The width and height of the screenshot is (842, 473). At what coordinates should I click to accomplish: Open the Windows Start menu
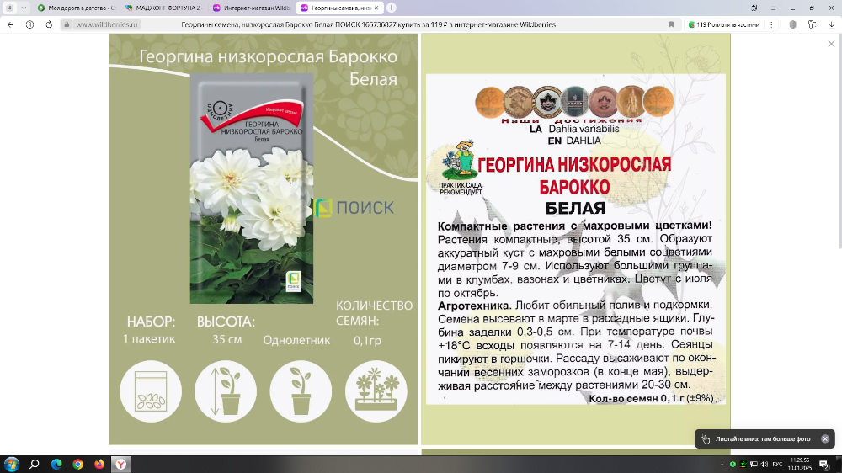pos(12,464)
